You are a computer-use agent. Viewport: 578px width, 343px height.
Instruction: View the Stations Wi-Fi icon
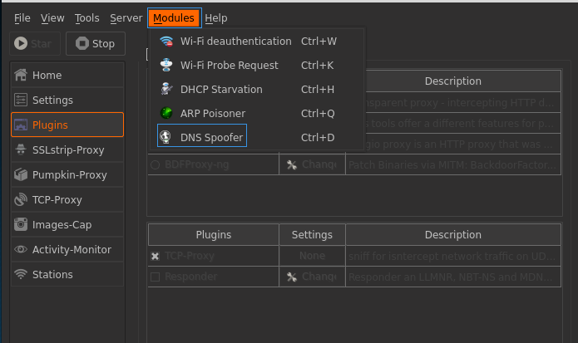(21, 275)
